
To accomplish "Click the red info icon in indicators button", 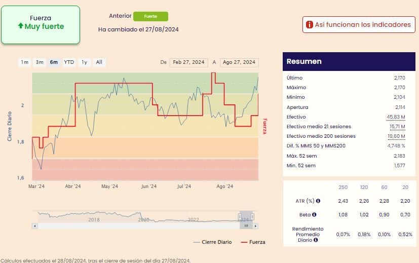I will point(309,25).
